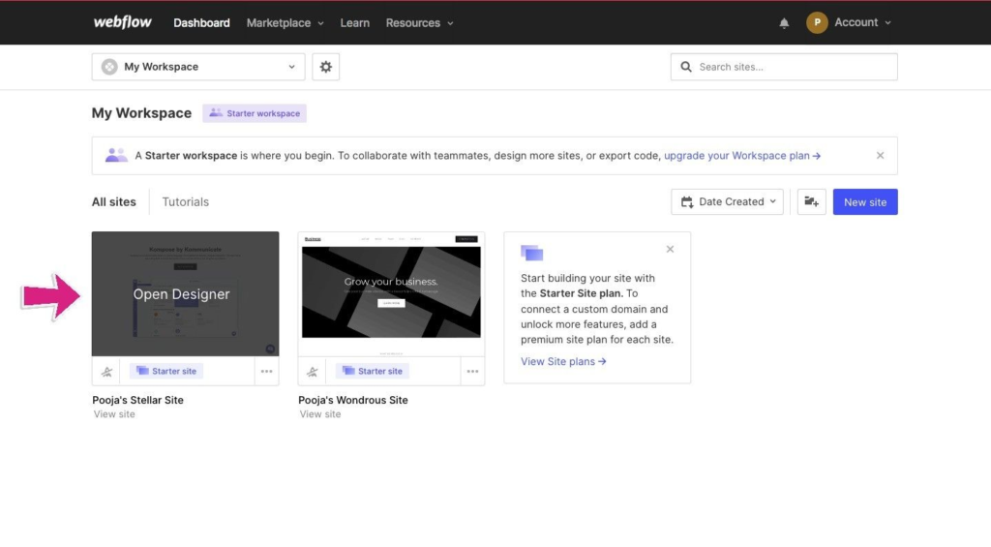This screenshot has width=991, height=547.
Task: Expand the My Workspace selector
Action: 197,67
